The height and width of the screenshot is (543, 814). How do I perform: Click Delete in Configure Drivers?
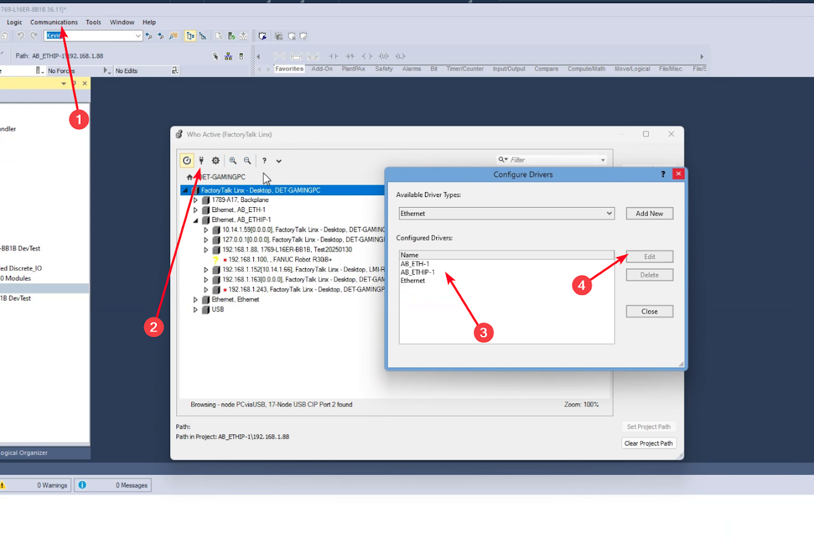click(649, 275)
